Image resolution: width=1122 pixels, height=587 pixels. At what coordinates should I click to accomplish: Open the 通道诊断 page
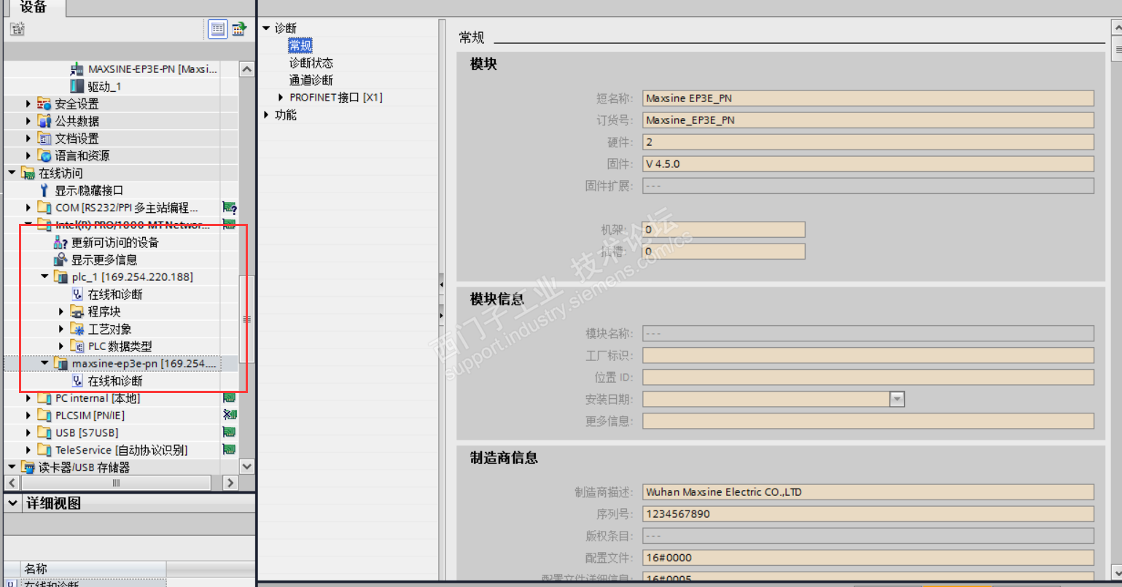pyautogui.click(x=311, y=80)
